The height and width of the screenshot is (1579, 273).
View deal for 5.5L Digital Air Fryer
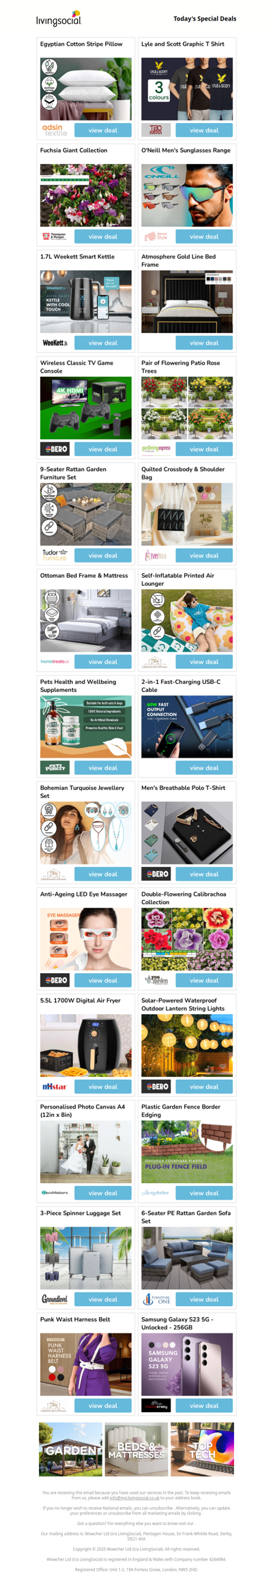point(103,1087)
